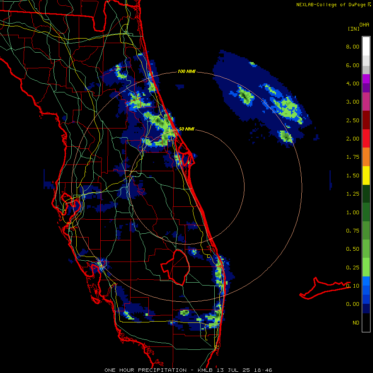This screenshot has width=373, height=373.
Task: Click the 0.50 legend value
Action: [x=353, y=249]
